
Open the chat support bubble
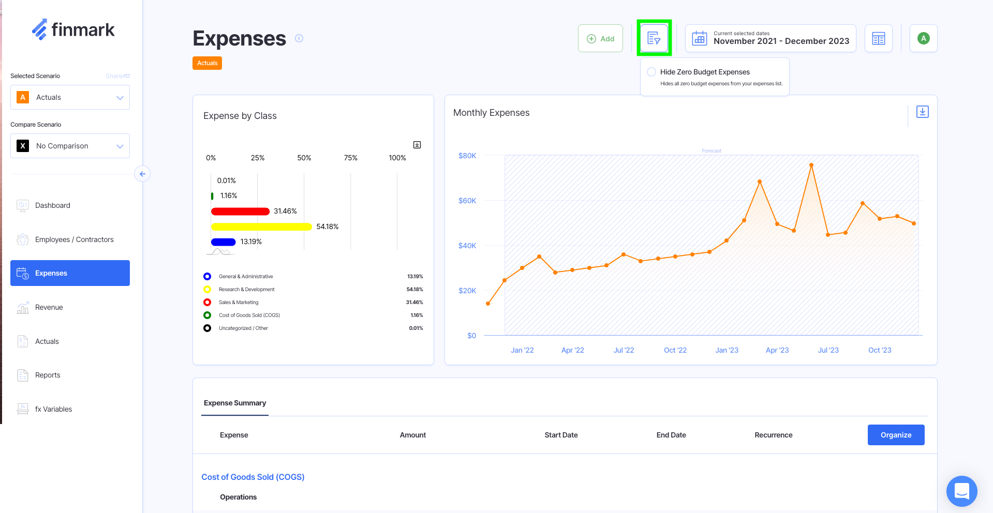point(961,491)
